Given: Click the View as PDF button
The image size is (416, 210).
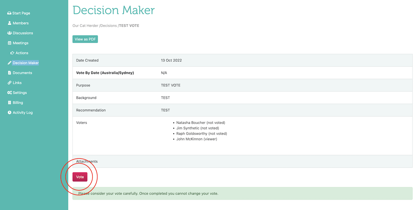Looking at the screenshot, I should tap(85, 39).
